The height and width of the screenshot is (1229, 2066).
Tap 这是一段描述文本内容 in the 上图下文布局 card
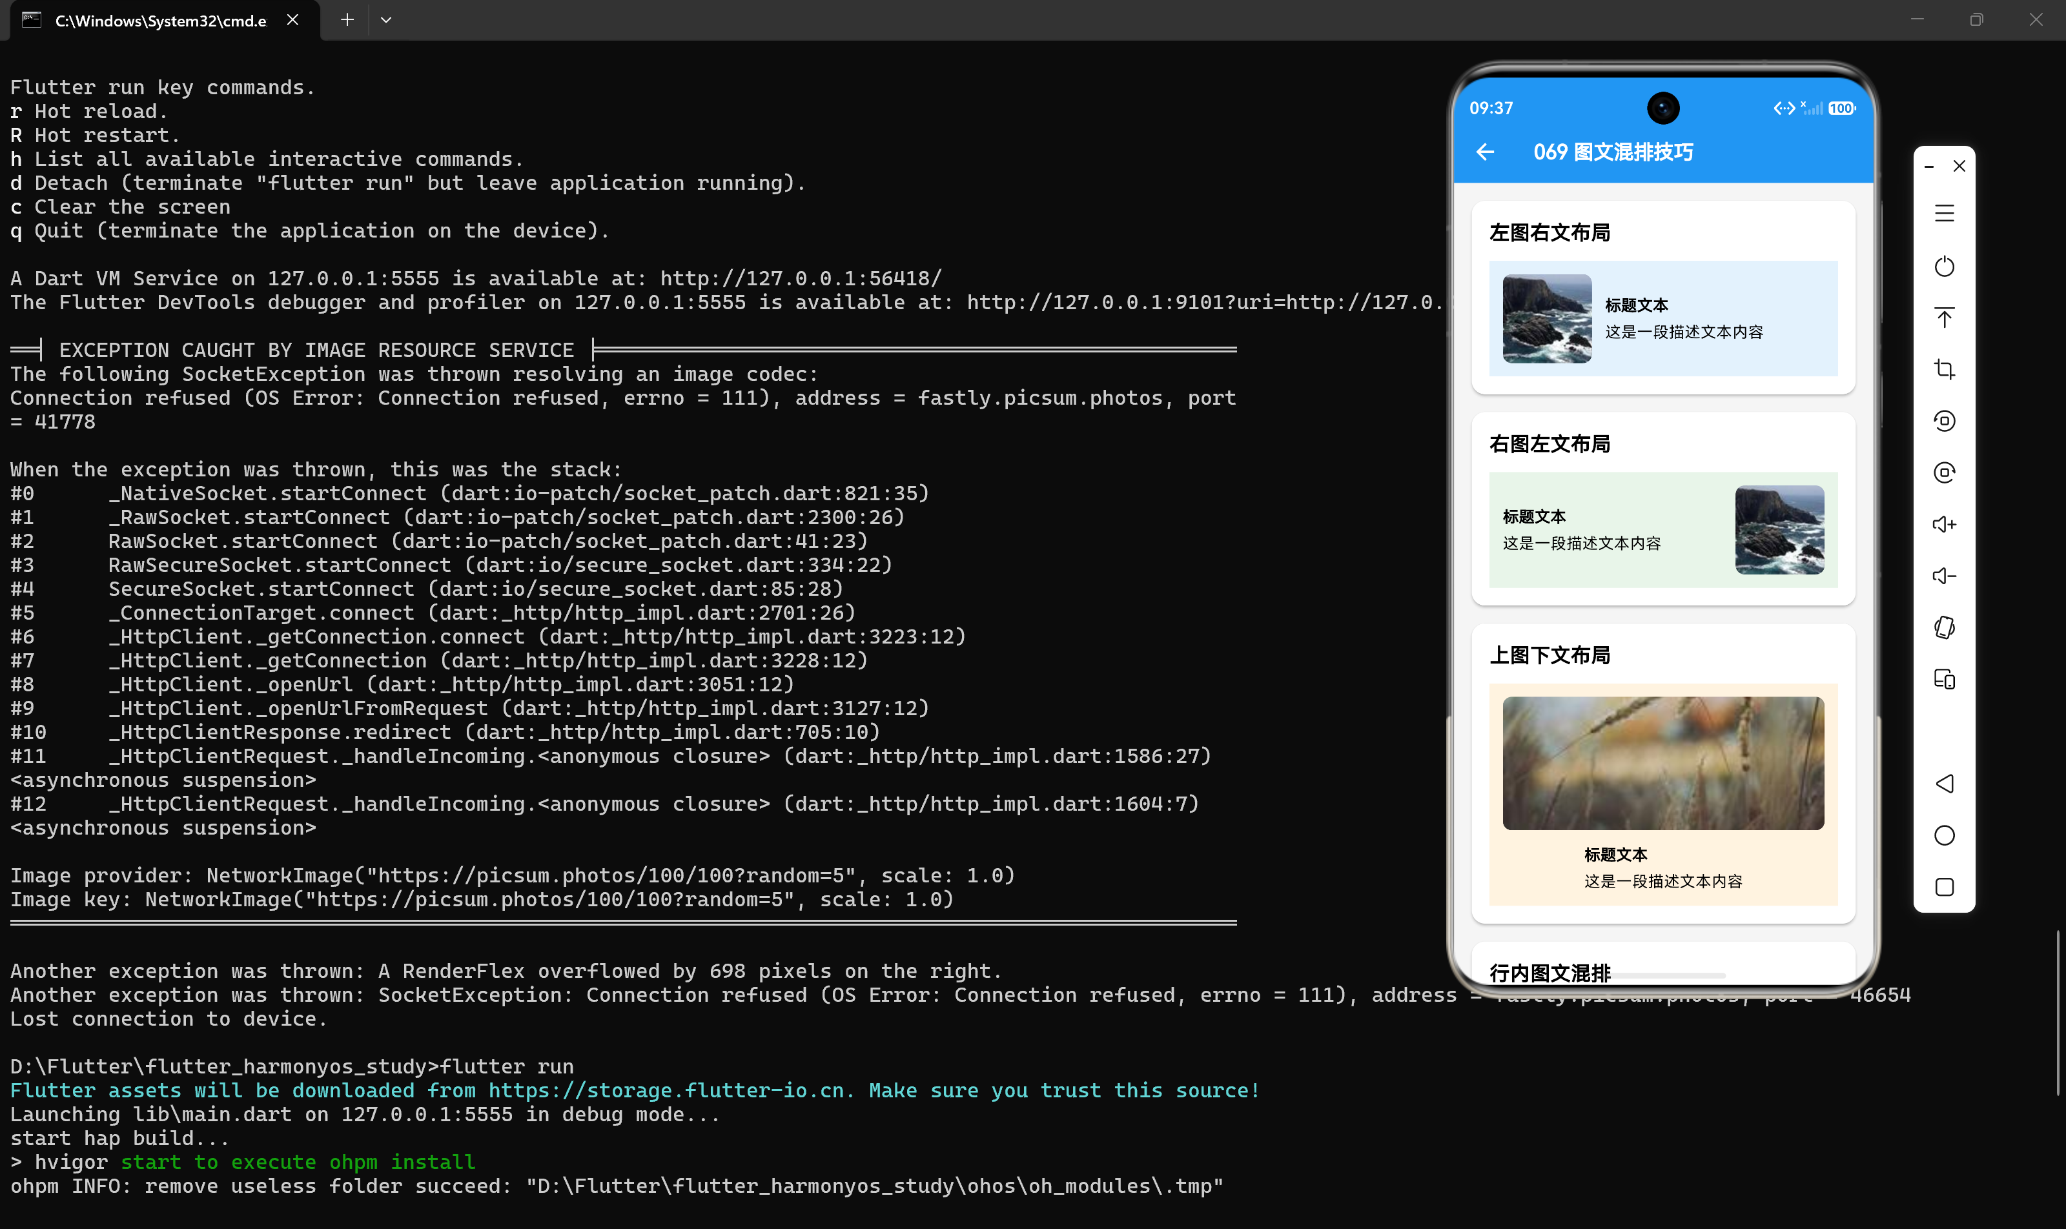[1662, 881]
